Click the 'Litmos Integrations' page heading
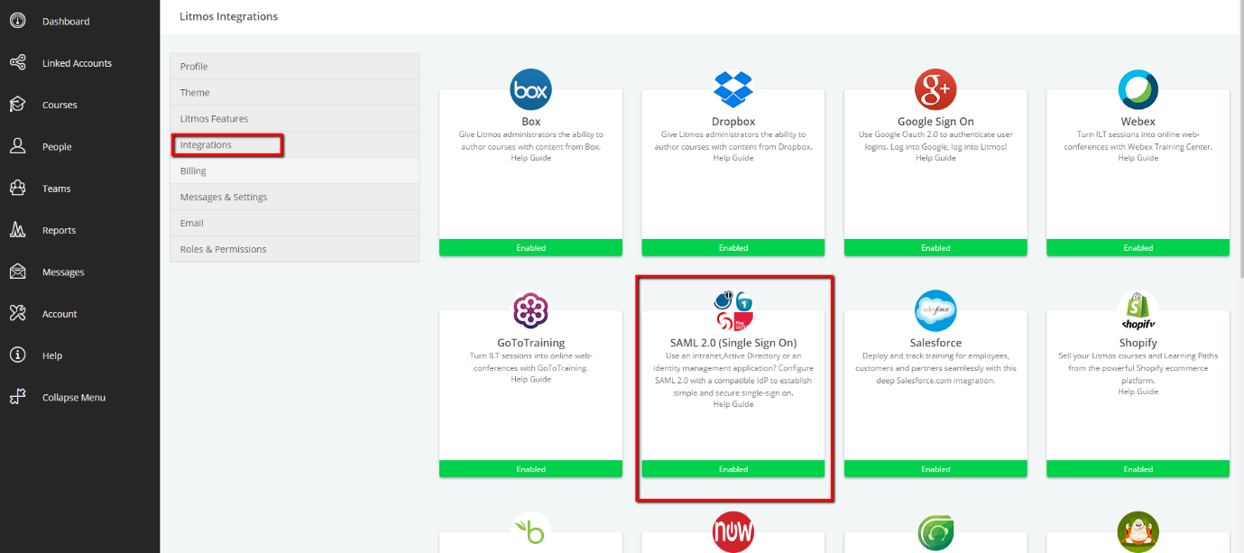Image resolution: width=1244 pixels, height=553 pixels. [228, 16]
